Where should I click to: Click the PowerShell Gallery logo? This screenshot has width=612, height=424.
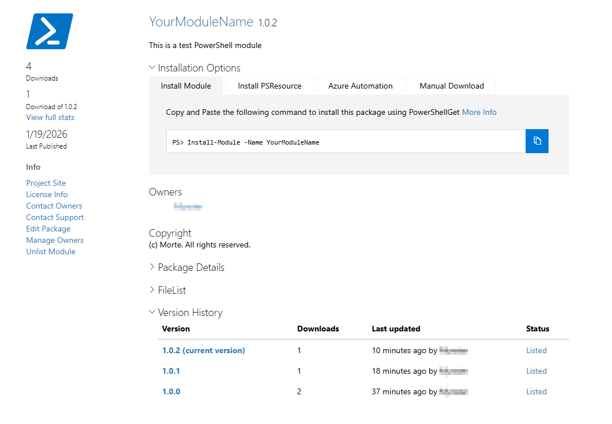point(49,31)
